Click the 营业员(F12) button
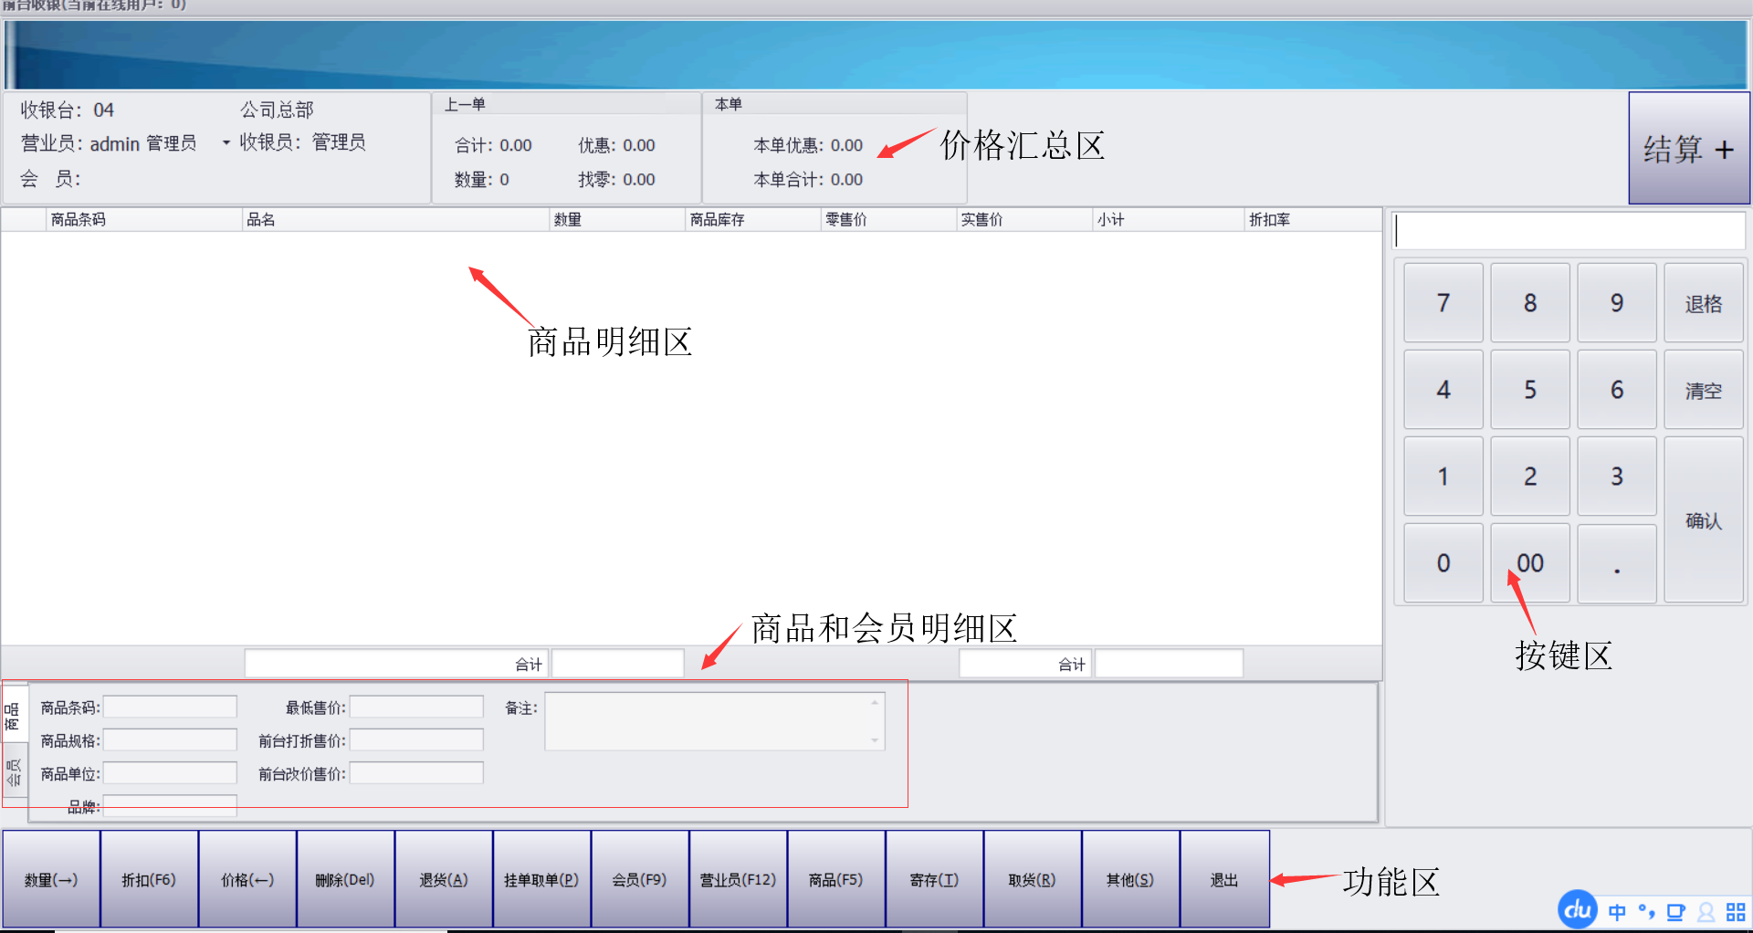Viewport: 1753px width, 933px height. [x=739, y=879]
